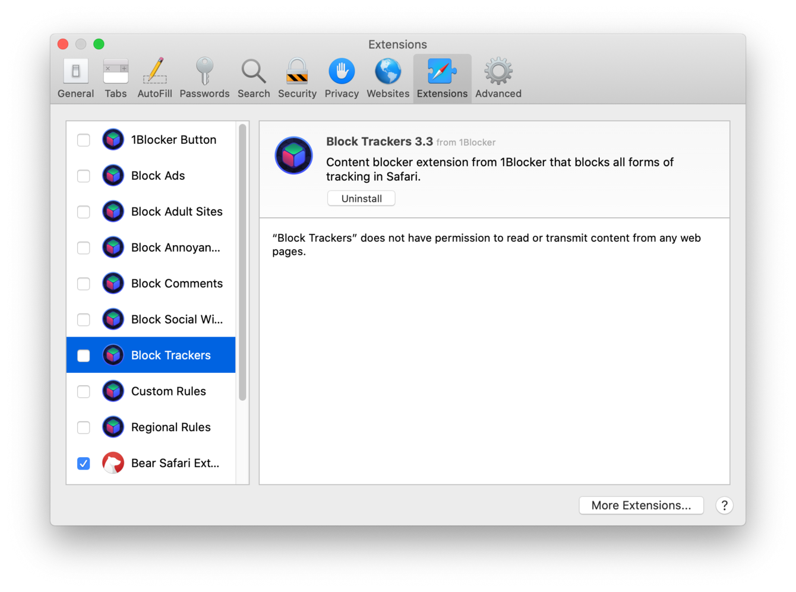
Task: Open the Tabs preferences icon
Action: (115, 72)
